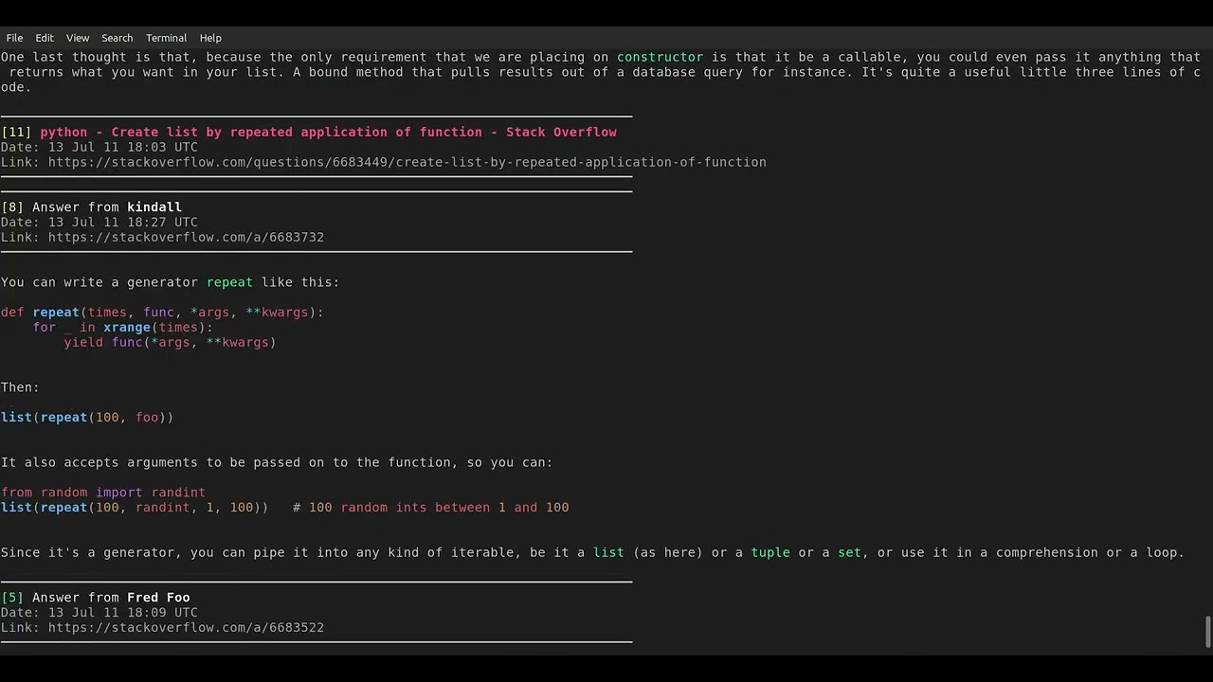1213x682 pixels.
Task: Click the 'list(repeat(100, foo))' code line
Action: coord(87,417)
